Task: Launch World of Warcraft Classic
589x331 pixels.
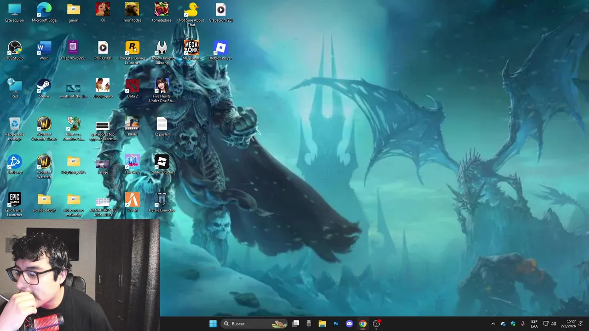Action: (x=44, y=129)
